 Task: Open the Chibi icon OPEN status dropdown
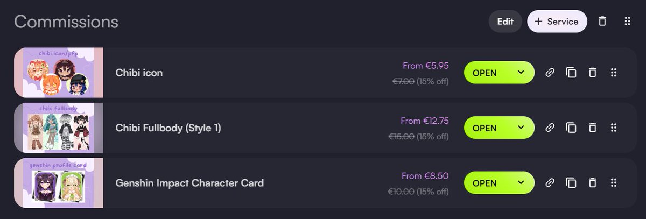(499, 73)
